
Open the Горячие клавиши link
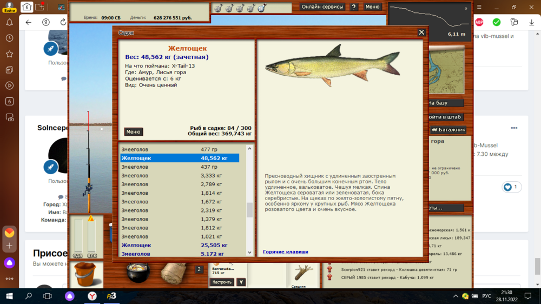click(x=285, y=252)
